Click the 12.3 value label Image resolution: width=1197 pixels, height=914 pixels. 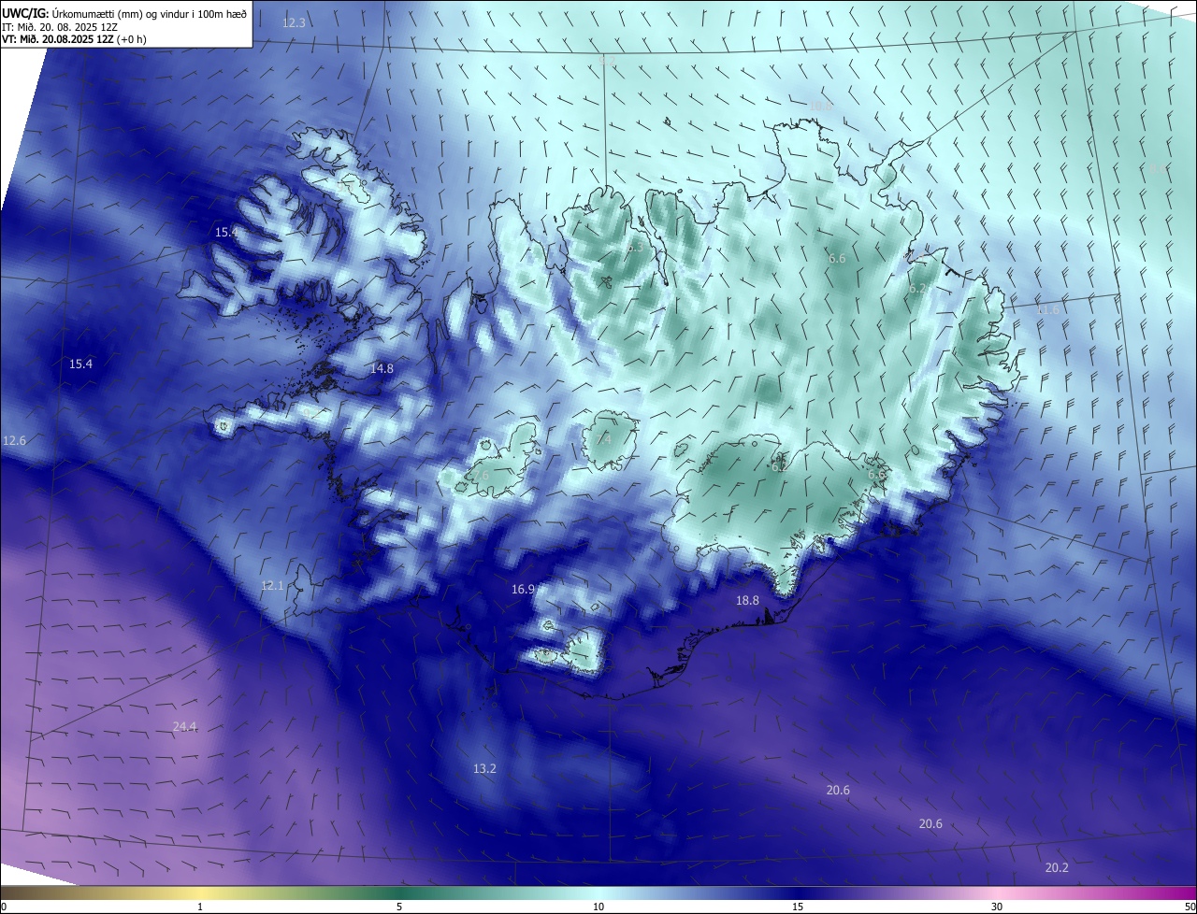pos(294,22)
